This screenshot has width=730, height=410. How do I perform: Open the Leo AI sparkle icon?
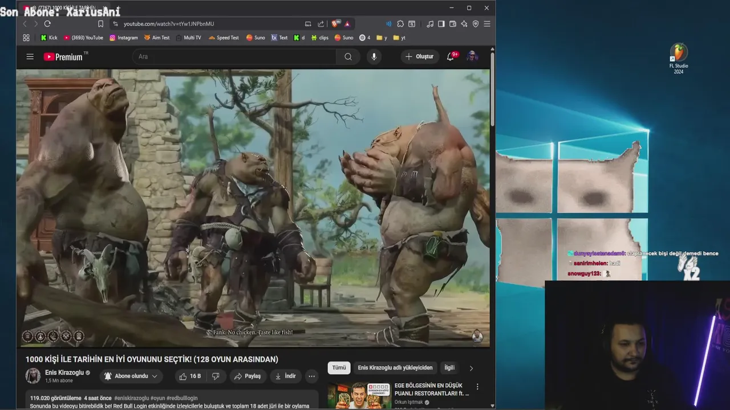point(464,24)
